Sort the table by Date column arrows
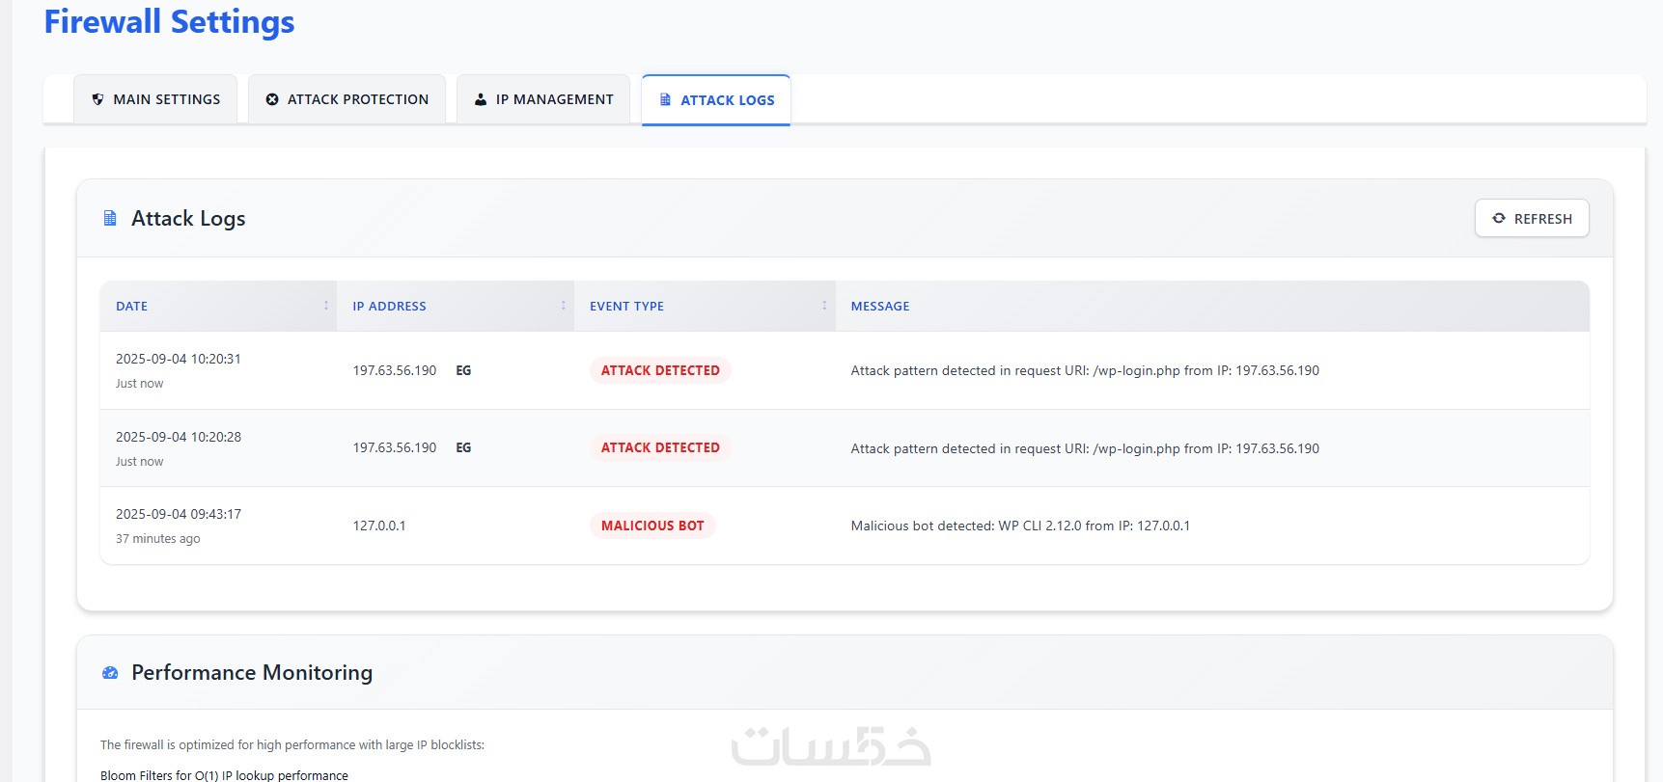Image resolution: width=1663 pixels, height=782 pixels. coord(326,306)
